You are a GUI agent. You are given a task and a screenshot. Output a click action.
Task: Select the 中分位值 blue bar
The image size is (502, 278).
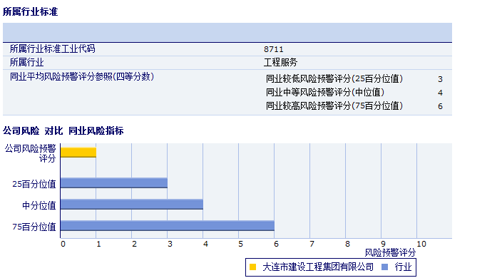[132, 204]
